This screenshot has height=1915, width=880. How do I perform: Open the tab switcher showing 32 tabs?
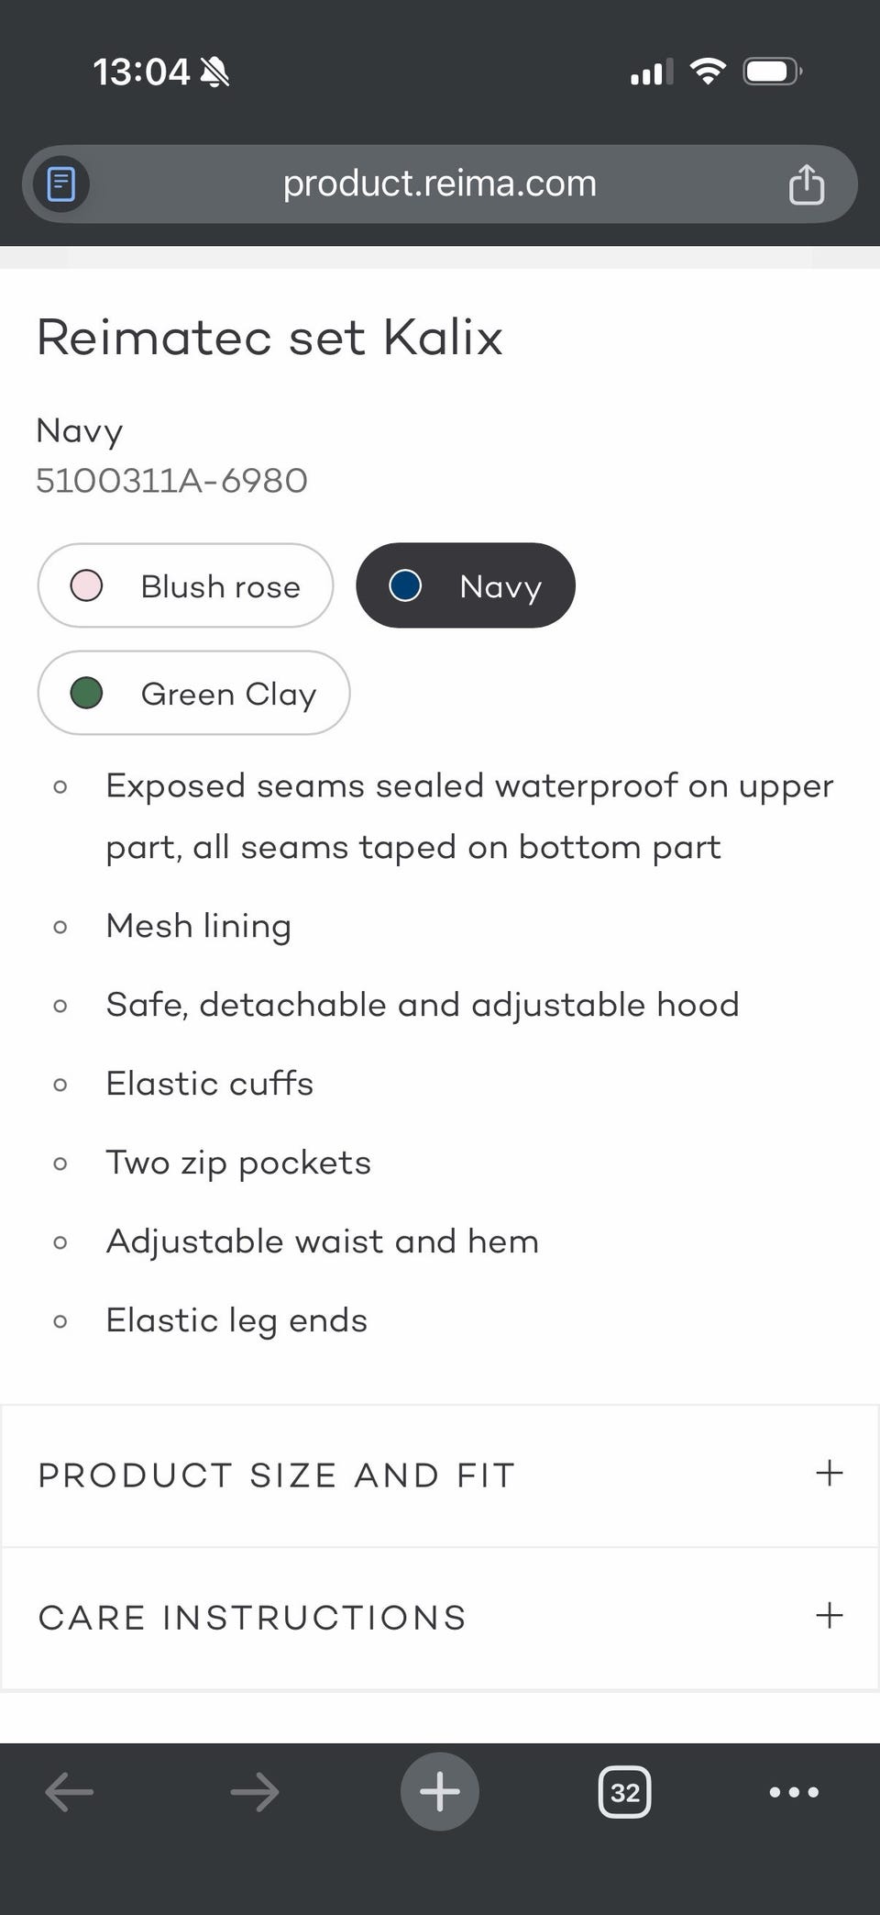coord(624,1791)
